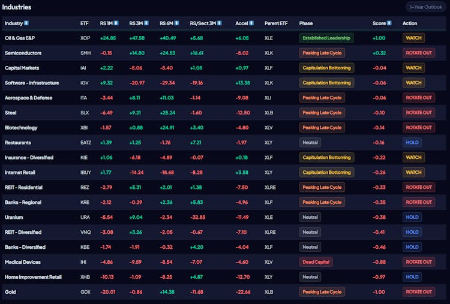
Task: Click the Uranium industry name
Action: click(x=14, y=217)
